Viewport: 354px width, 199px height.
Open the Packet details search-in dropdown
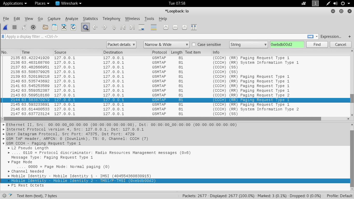121,45
